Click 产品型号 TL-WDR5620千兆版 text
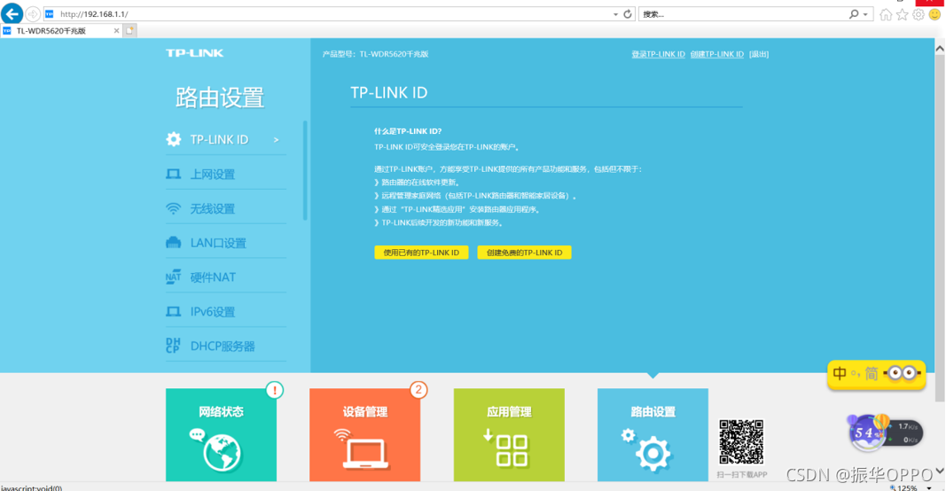 [x=375, y=54]
